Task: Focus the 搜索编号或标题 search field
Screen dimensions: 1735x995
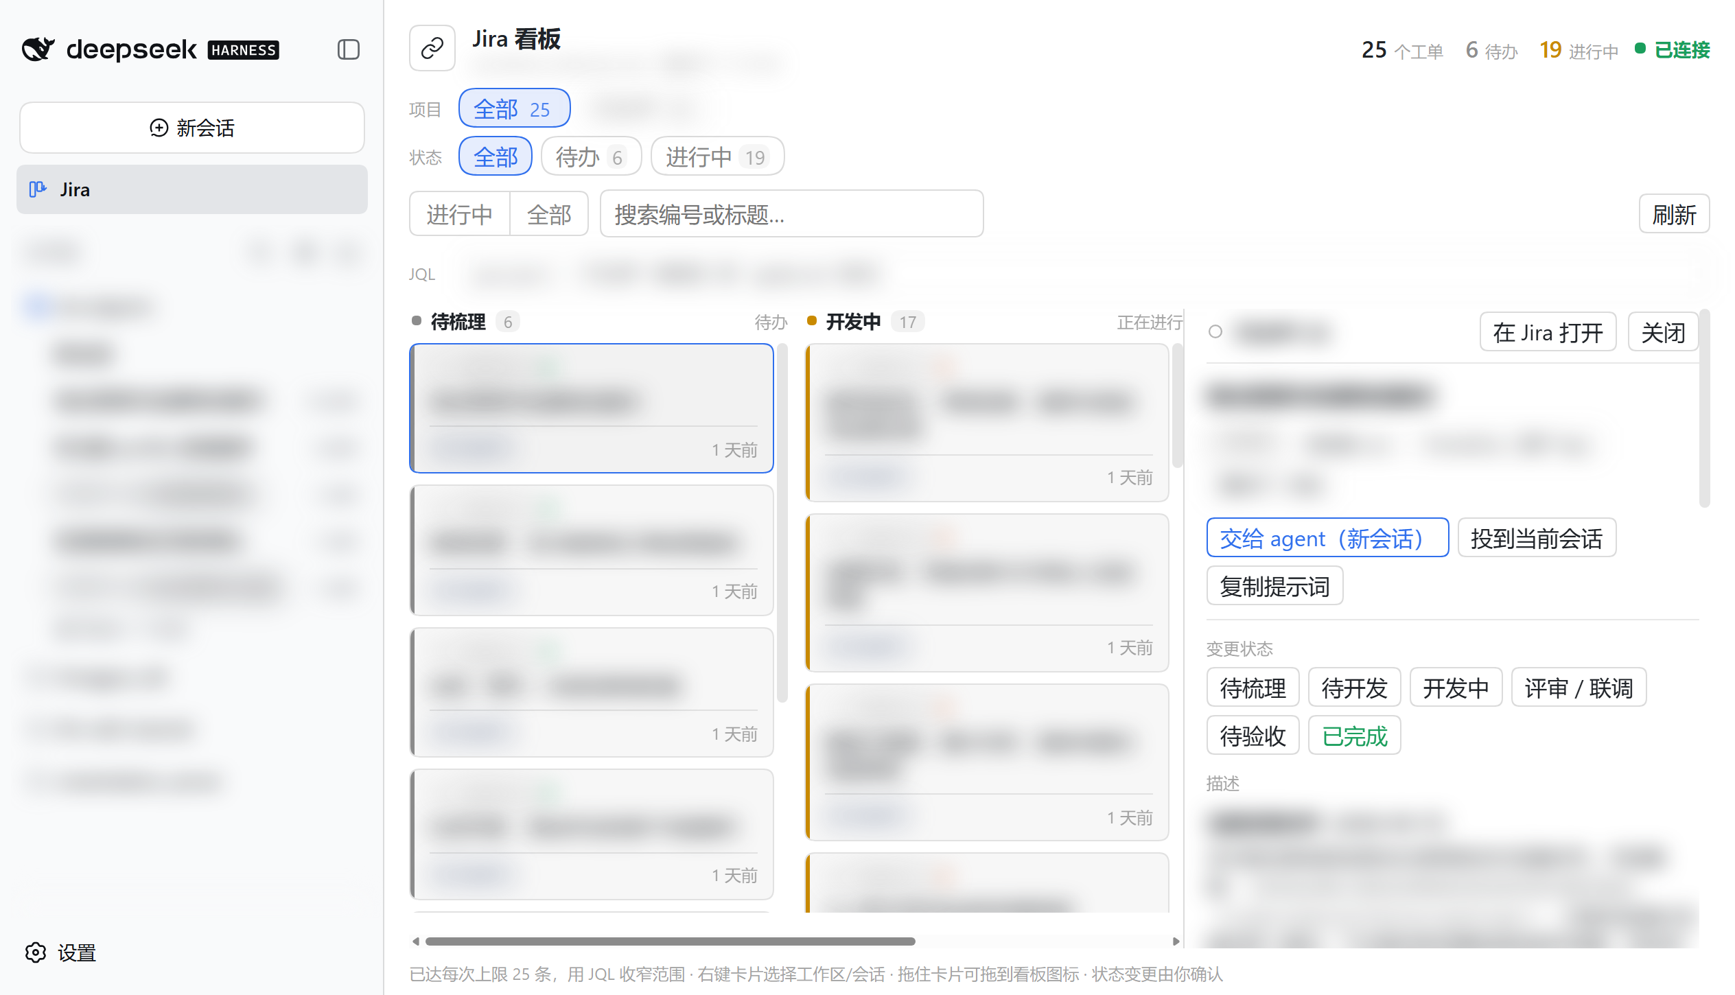Action: [792, 214]
